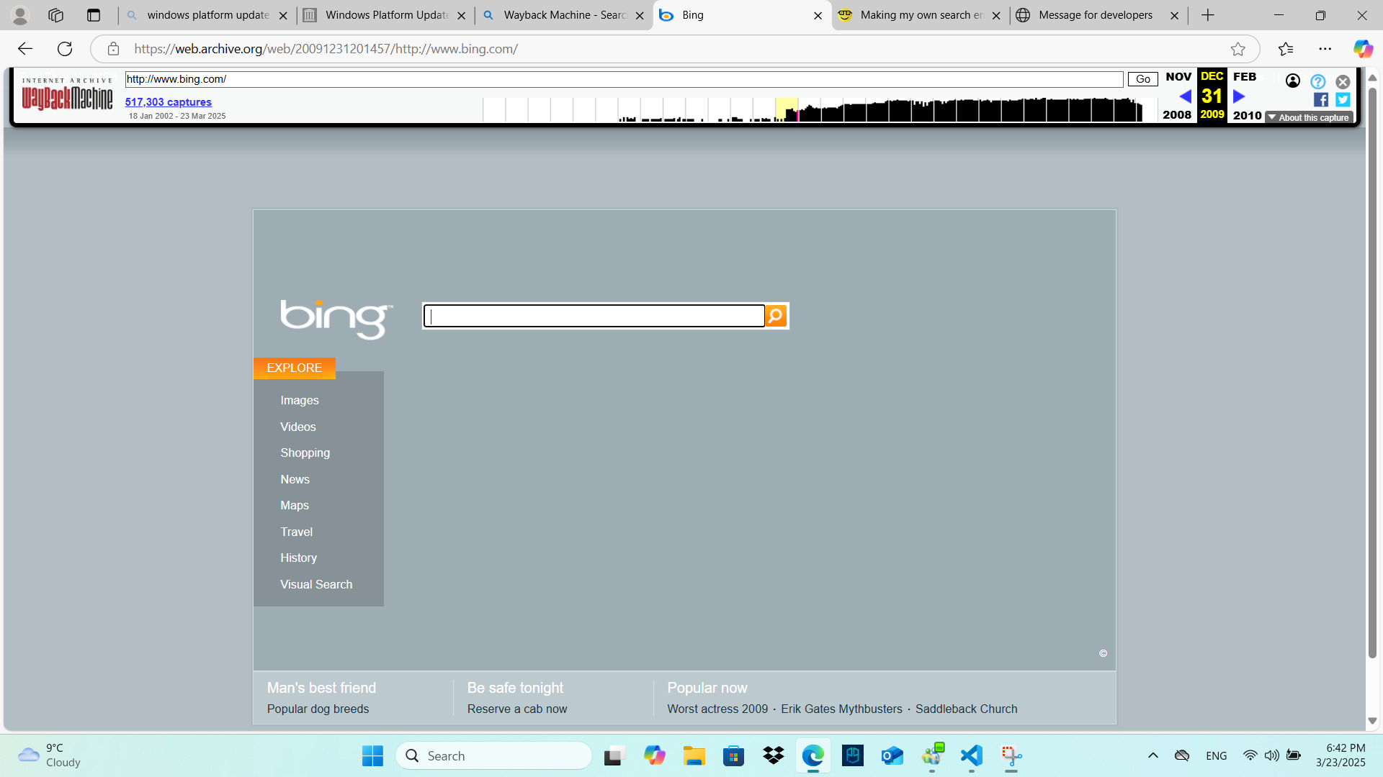Open the Edge profile avatar icon

[20, 15]
